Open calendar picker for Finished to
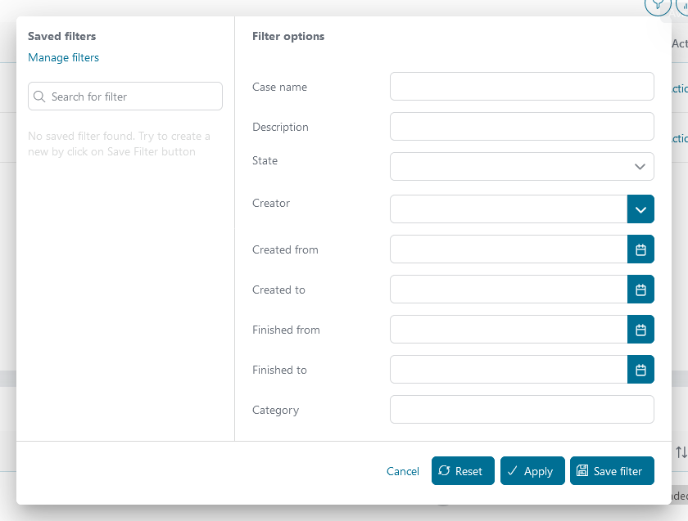Image resolution: width=688 pixels, height=521 pixels. 640,370
